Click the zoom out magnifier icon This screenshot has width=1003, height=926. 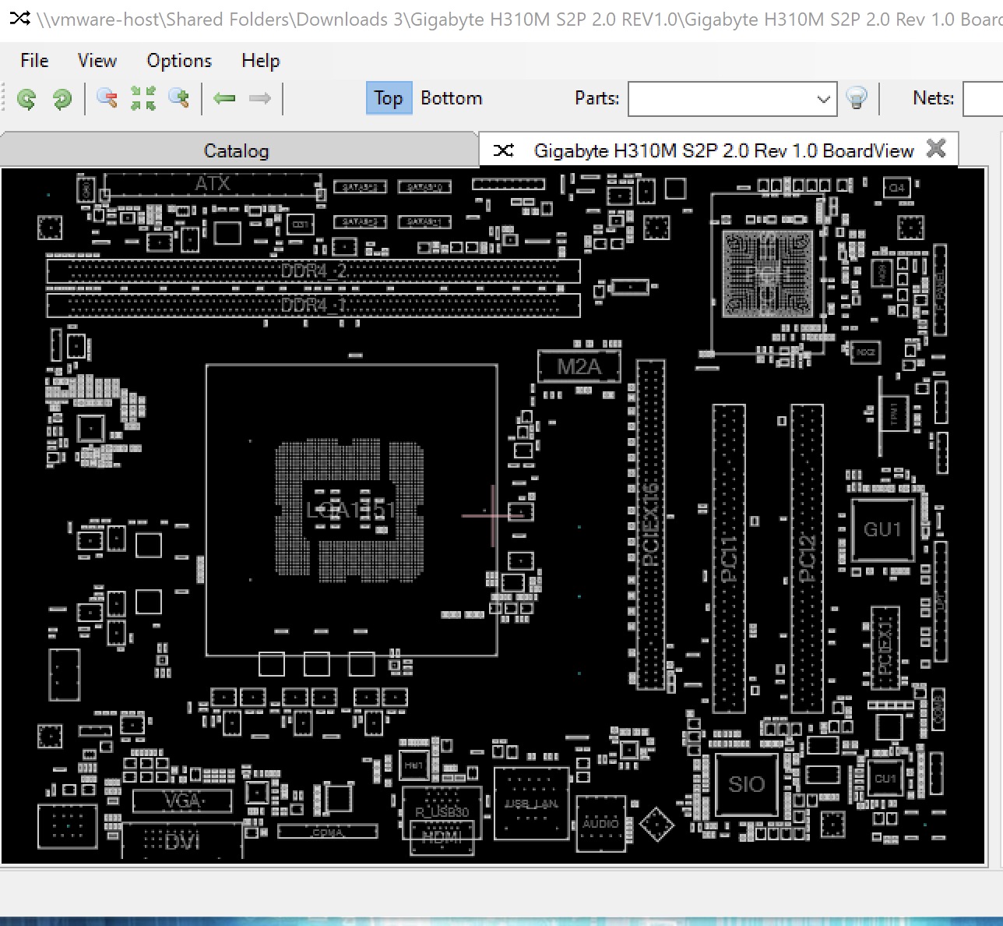tap(107, 99)
